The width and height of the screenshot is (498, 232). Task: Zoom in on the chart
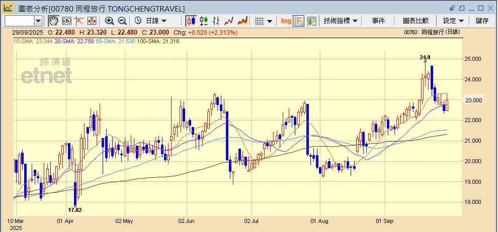[110, 21]
